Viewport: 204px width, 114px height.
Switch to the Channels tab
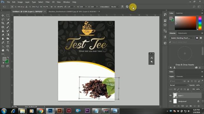pos(179,77)
